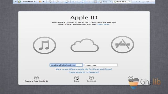The image size is (168, 94).
Task: Click Create a Free Apple ID button
Action: point(36,79)
